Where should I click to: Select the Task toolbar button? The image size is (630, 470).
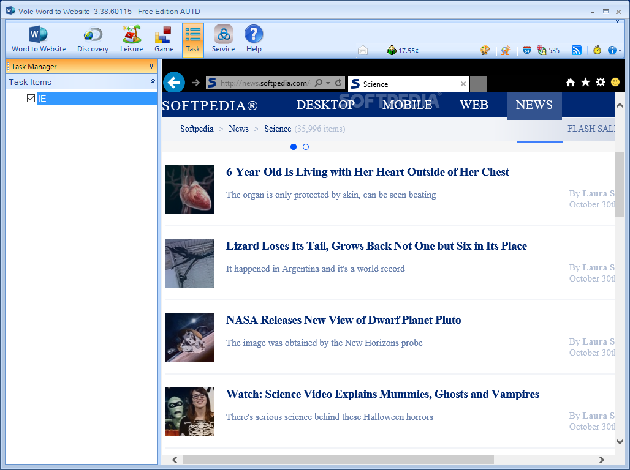(193, 39)
